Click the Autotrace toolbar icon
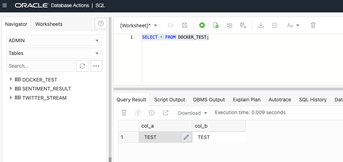 (x=243, y=25)
